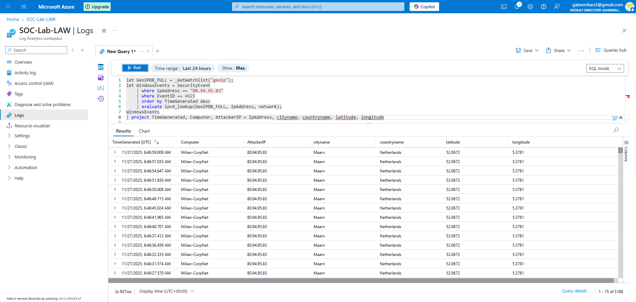The height and width of the screenshot is (302, 636).
Task: Open the functions pane icon
Action: pos(101,88)
